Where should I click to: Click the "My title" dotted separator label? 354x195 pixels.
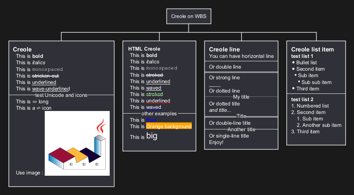pos(241,97)
